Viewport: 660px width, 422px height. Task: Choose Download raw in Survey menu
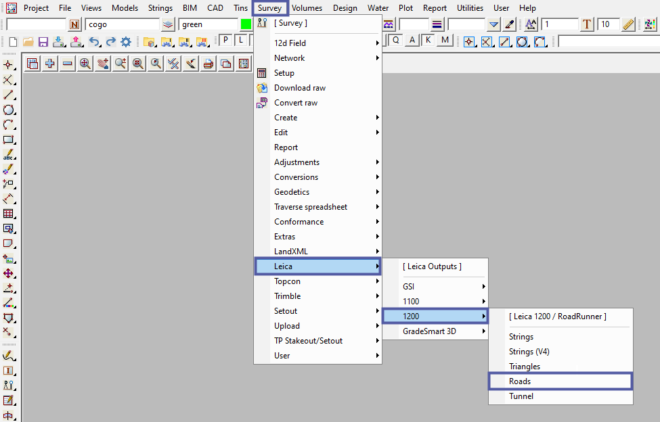(299, 88)
